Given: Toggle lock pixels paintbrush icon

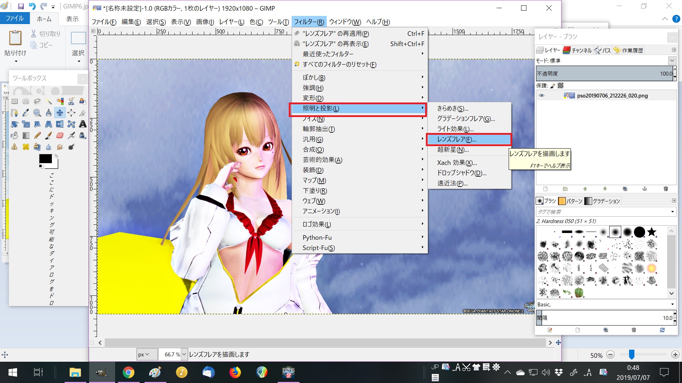Looking at the screenshot, I should point(553,85).
